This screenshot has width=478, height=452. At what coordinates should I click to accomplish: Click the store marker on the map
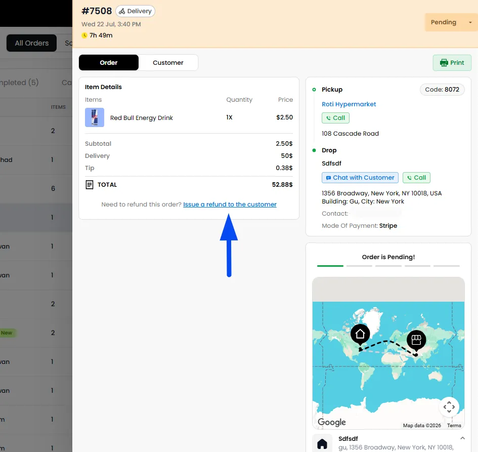[x=416, y=340]
